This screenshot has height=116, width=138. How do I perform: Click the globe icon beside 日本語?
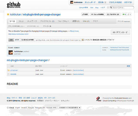pyautogui.click(x=8, y=108)
